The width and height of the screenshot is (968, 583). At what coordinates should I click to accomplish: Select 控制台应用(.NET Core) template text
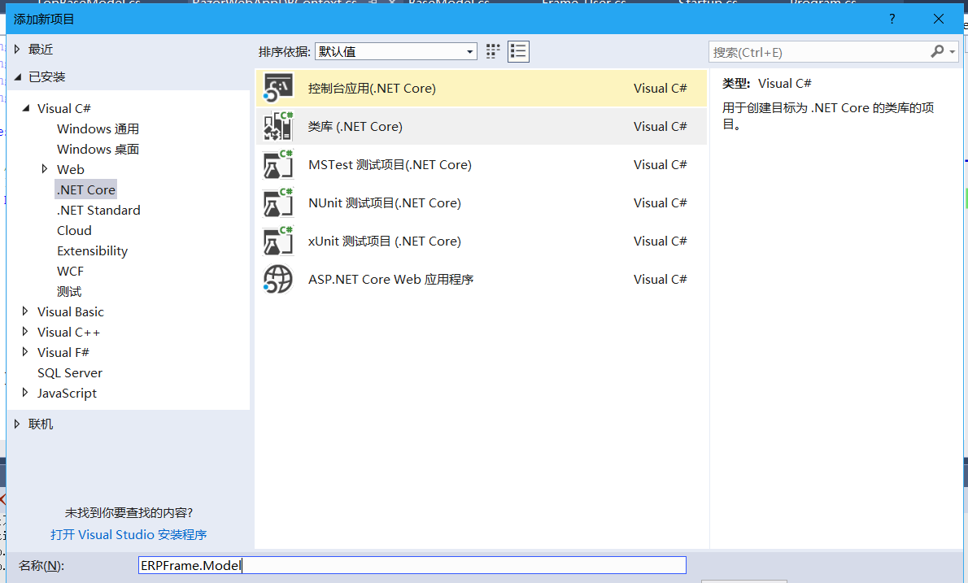[373, 88]
